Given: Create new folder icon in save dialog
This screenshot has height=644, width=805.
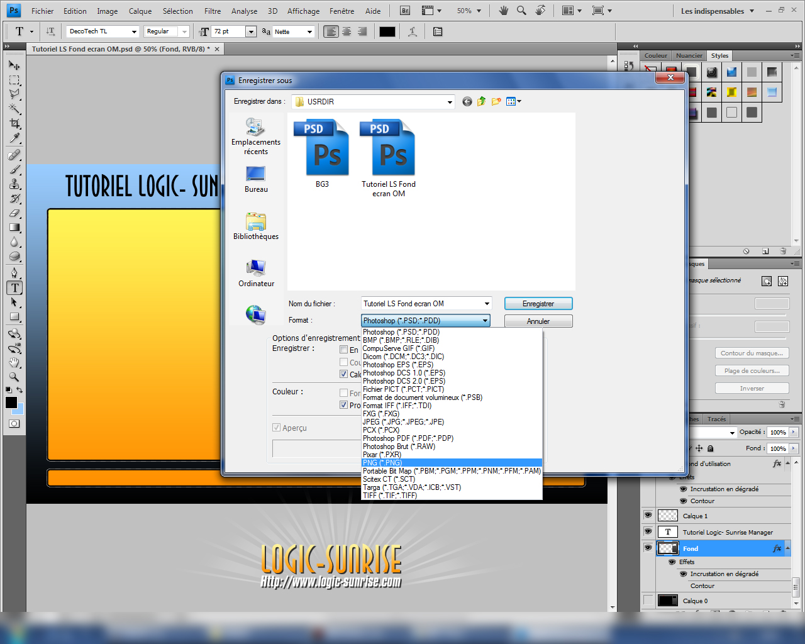Looking at the screenshot, I should pyautogui.click(x=496, y=101).
